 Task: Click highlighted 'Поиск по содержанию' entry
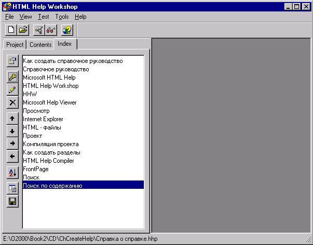click(x=83, y=186)
